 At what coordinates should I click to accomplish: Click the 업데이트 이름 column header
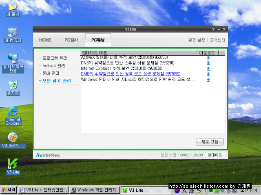(139, 53)
